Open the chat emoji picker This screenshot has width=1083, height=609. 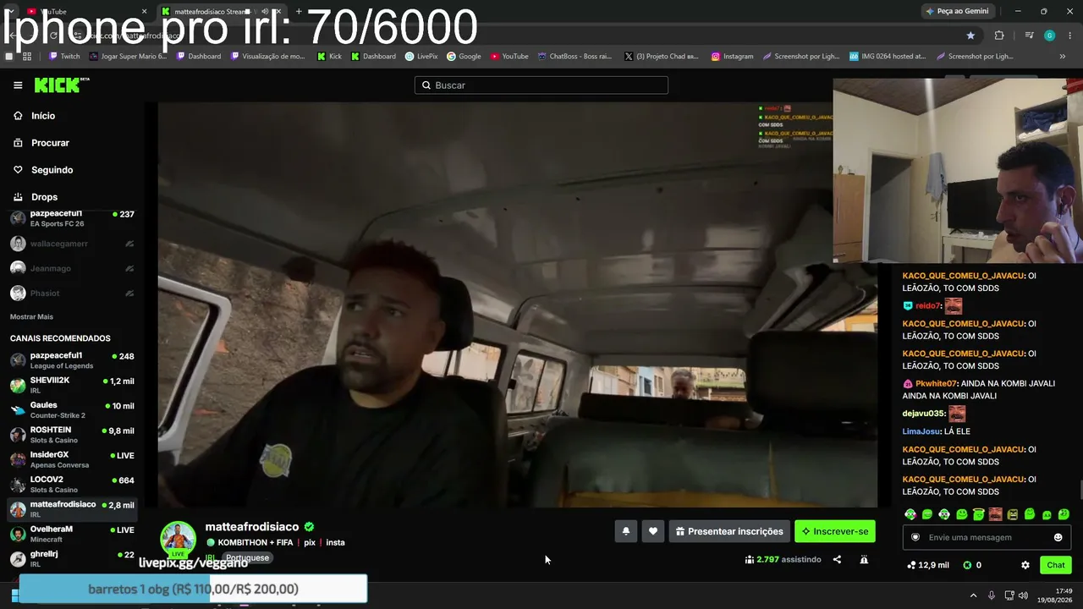click(x=1058, y=537)
